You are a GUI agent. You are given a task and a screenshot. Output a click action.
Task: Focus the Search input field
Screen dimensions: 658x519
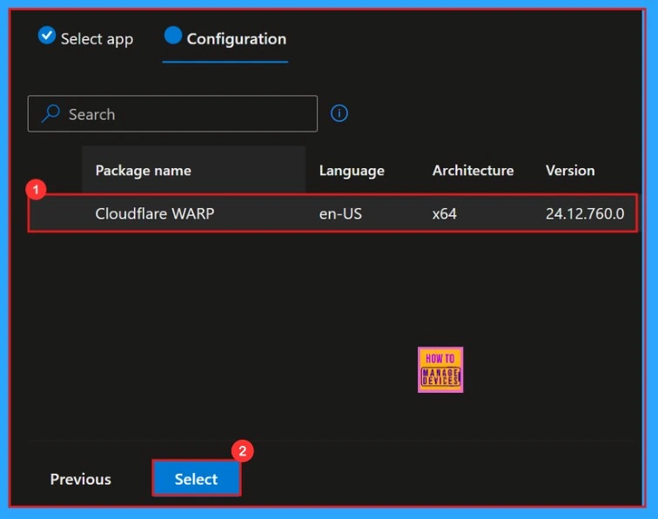[172, 114]
